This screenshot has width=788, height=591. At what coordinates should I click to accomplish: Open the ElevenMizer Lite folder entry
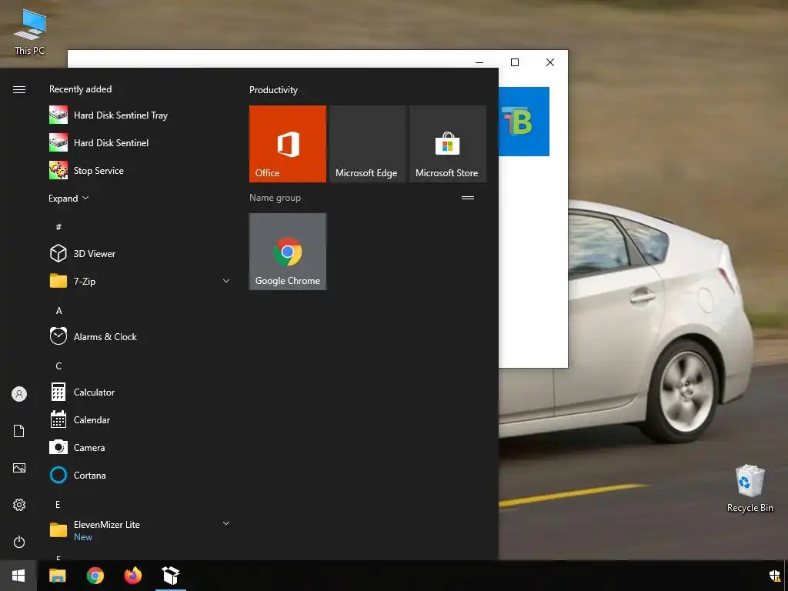[x=140, y=530]
